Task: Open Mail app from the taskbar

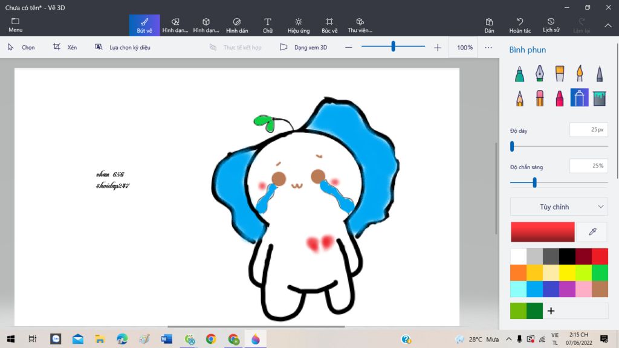Action: (78, 339)
